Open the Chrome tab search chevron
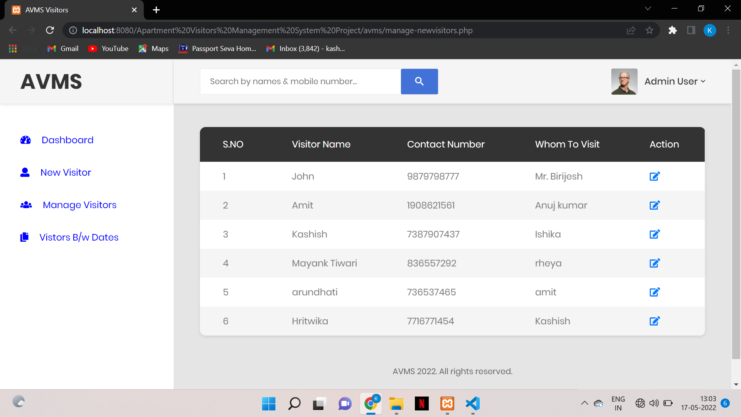Viewport: 741px width, 417px height. tap(648, 8)
